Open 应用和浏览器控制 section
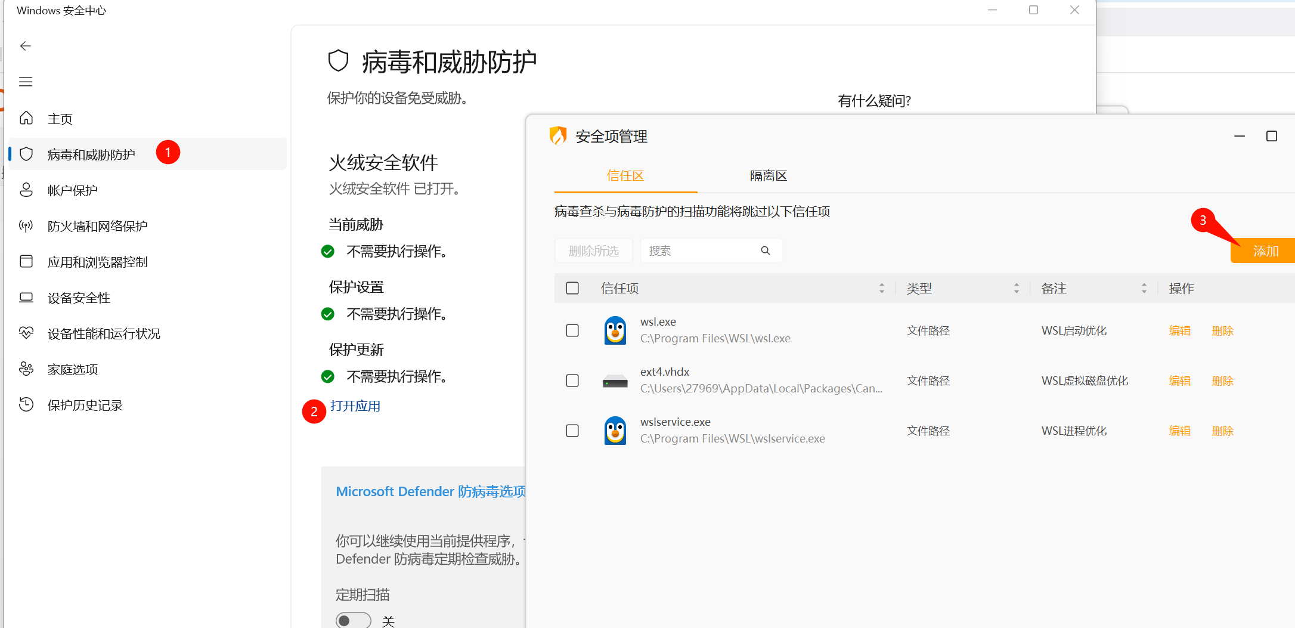Image resolution: width=1295 pixels, height=628 pixels. [148, 262]
